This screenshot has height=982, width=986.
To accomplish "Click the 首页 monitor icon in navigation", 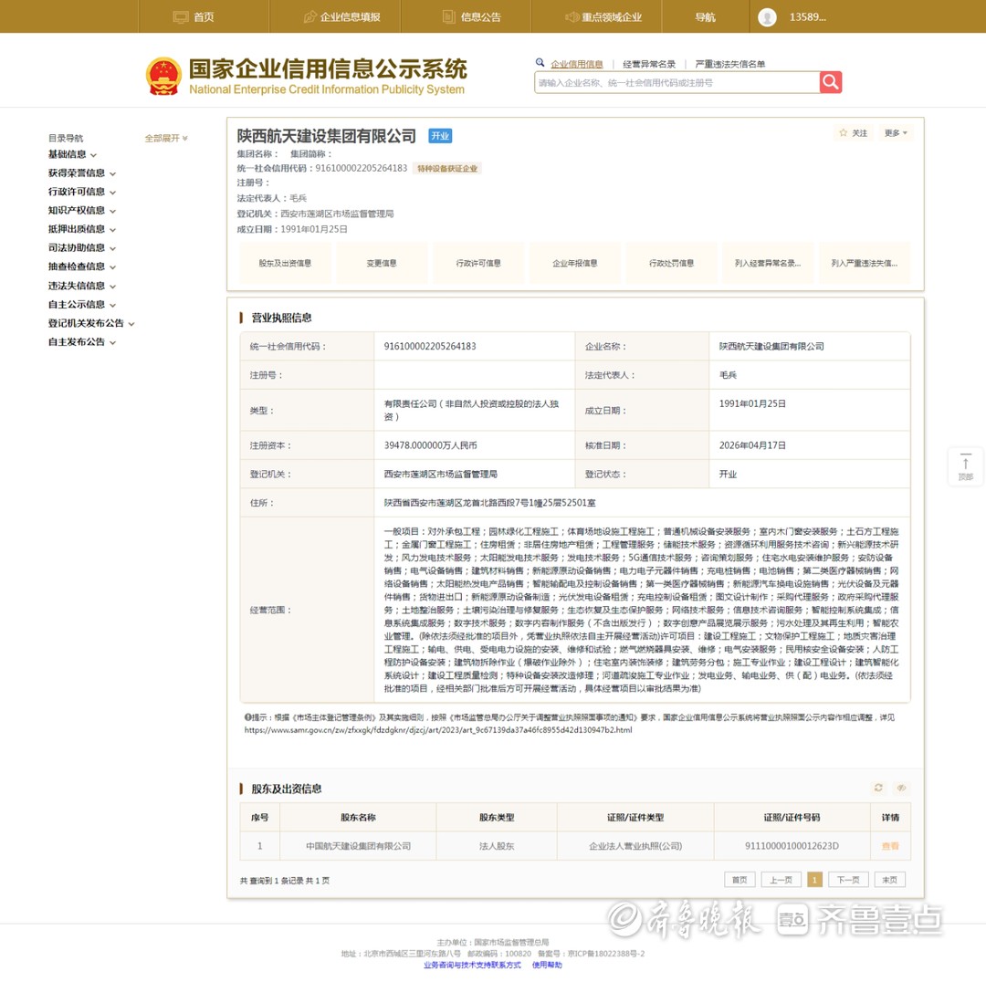I will [181, 17].
